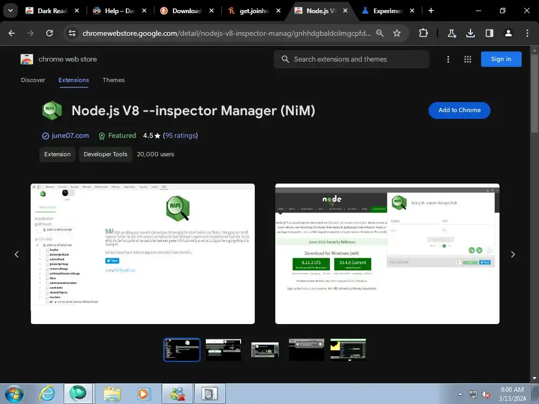The image size is (539, 404).
Task: Close the Download tab
Action: point(212,11)
